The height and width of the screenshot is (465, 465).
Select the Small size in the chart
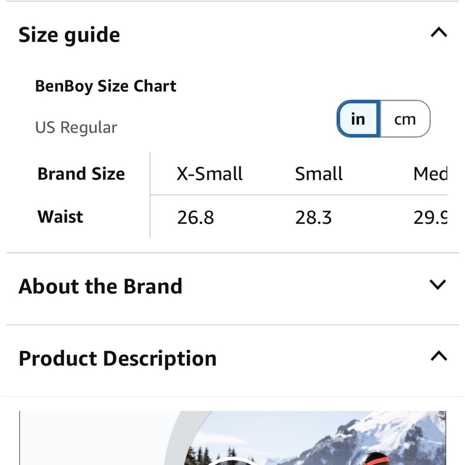pos(319,173)
